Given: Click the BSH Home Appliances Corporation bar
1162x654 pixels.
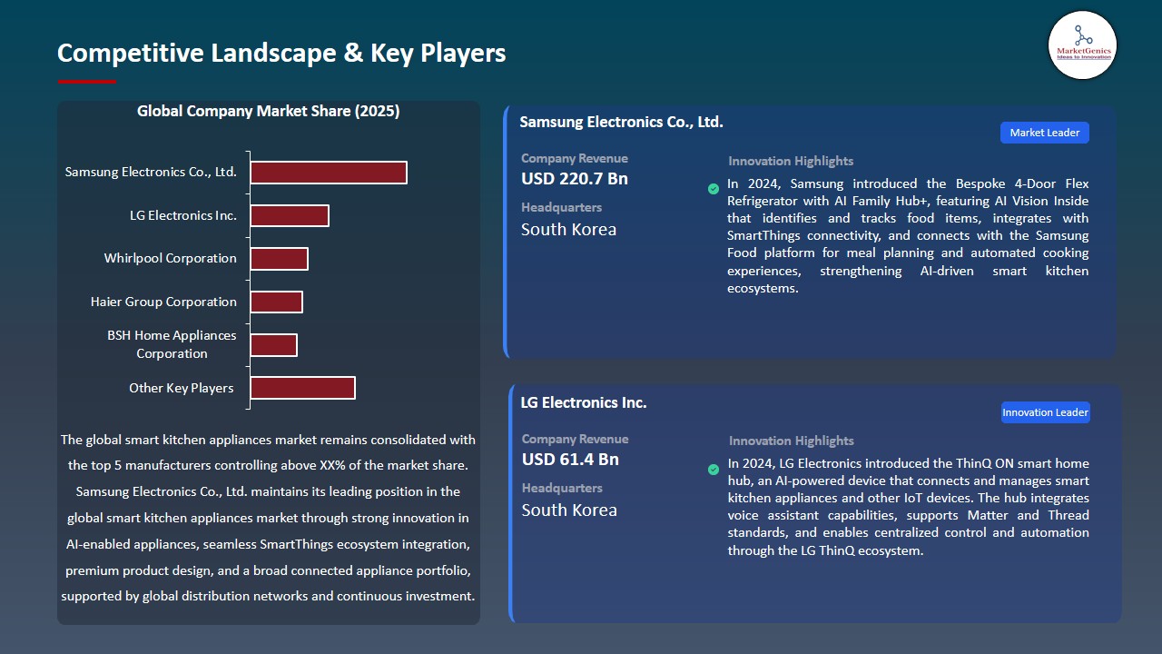Looking at the screenshot, I should [x=274, y=345].
